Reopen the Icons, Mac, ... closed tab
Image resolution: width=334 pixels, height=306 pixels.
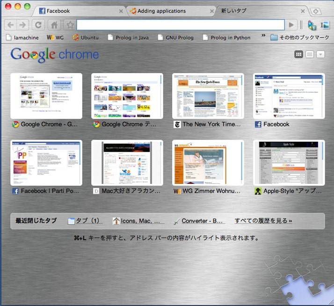coord(138,221)
